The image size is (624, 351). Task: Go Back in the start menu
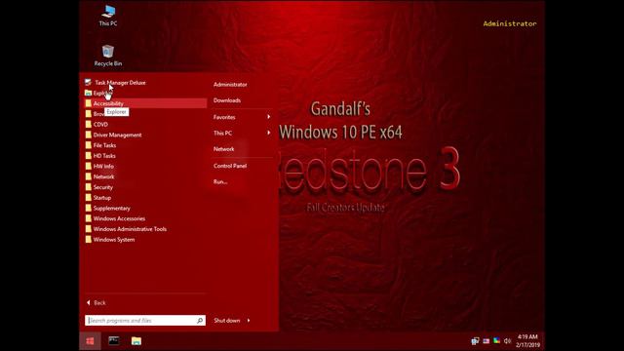click(97, 303)
